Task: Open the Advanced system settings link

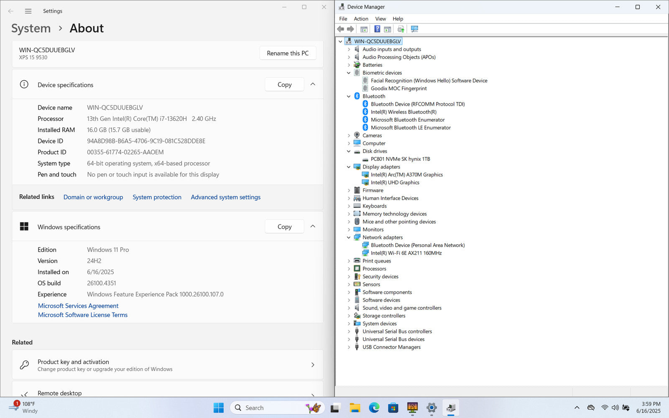Action: 225,197
